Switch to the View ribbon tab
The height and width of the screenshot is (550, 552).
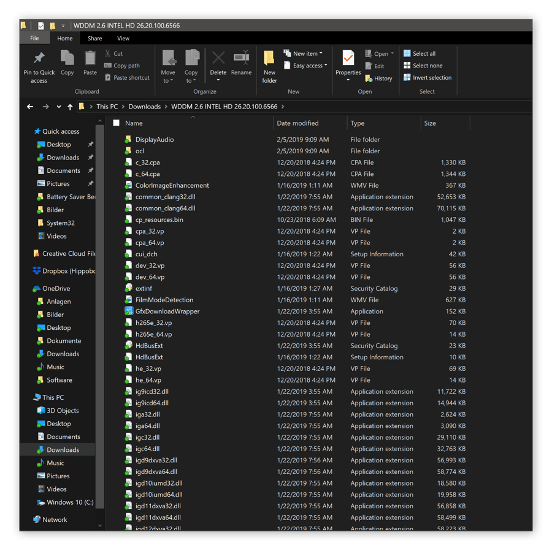tap(123, 38)
